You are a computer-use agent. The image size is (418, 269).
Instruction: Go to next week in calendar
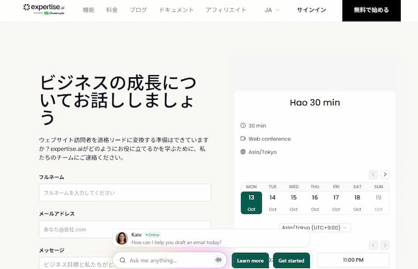pos(385,175)
